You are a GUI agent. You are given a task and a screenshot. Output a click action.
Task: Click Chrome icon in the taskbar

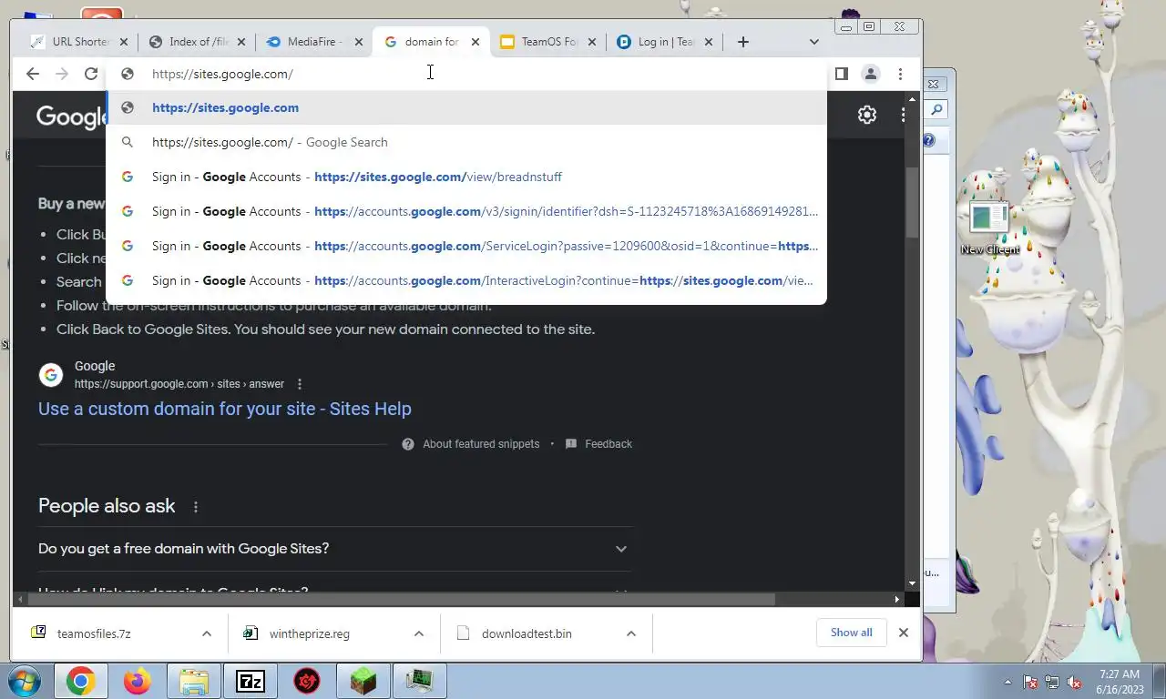point(80,681)
